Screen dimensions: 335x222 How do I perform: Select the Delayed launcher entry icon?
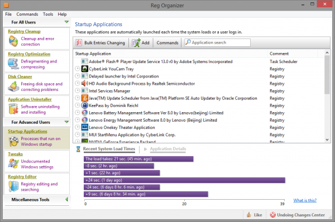pyautogui.click(x=85, y=76)
